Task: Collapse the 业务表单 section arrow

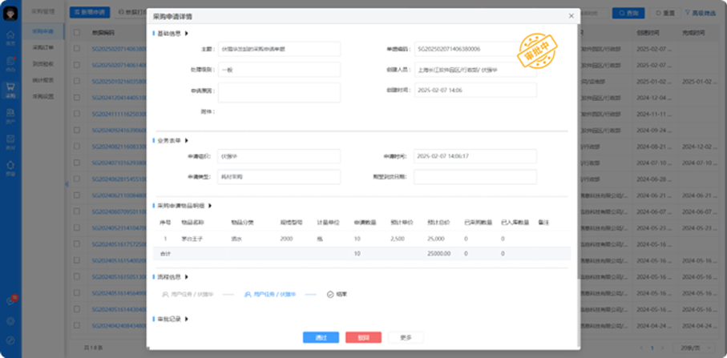Action: 187,140
